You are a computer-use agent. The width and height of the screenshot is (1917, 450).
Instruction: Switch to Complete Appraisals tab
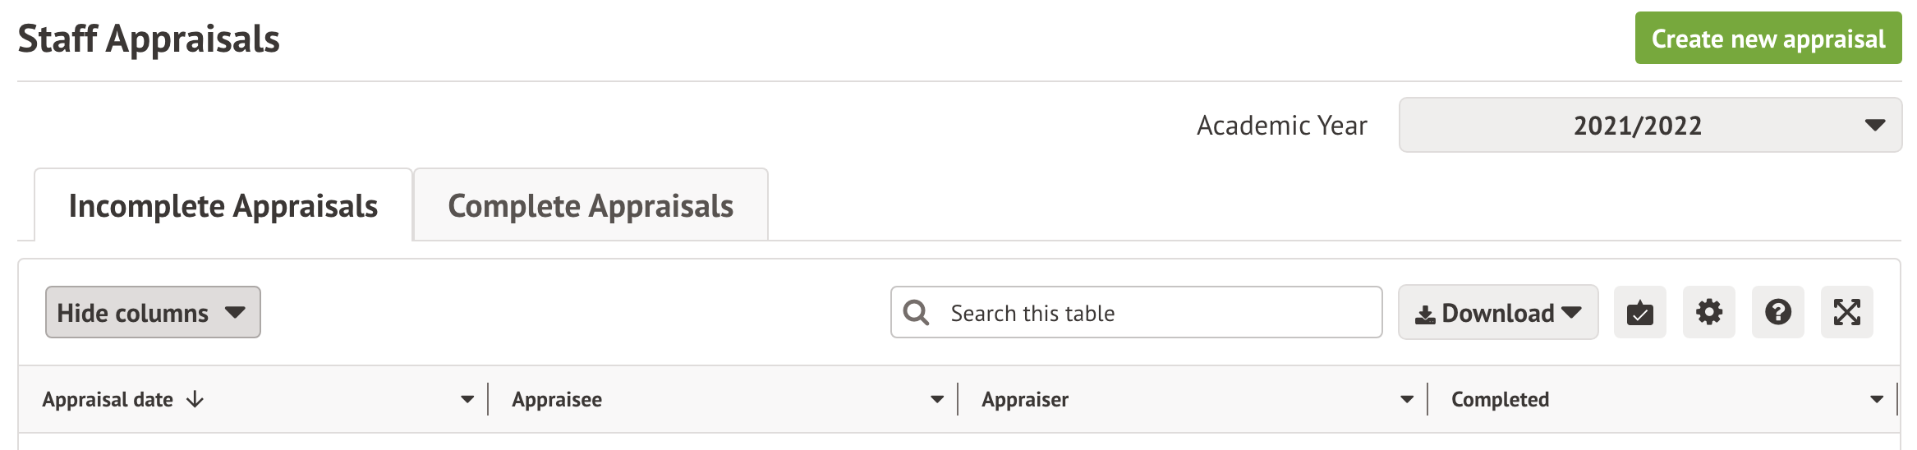point(591,206)
